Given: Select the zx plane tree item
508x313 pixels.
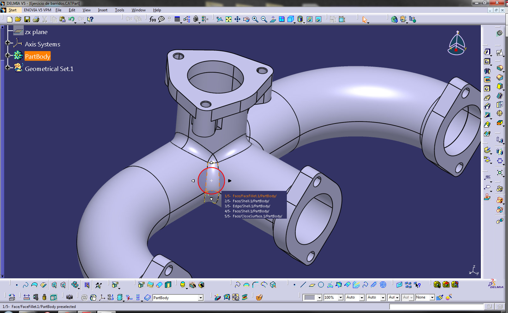Looking at the screenshot, I should tap(36, 32).
